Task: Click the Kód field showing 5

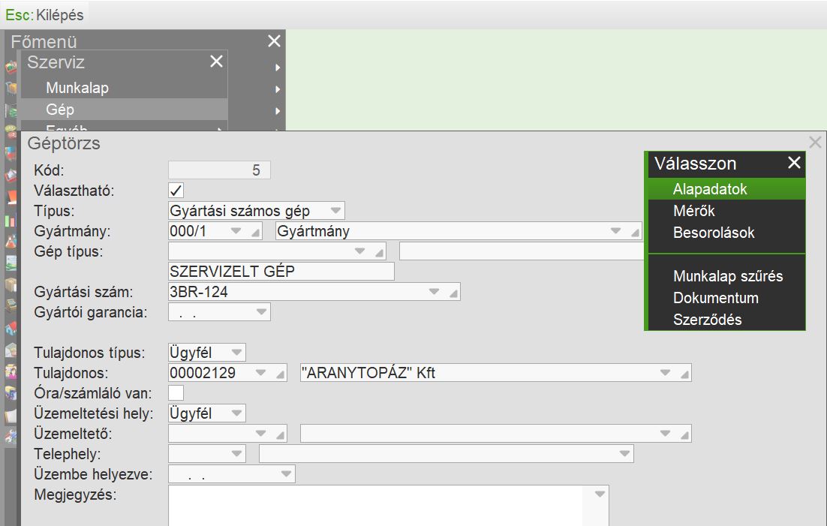Action: point(219,170)
